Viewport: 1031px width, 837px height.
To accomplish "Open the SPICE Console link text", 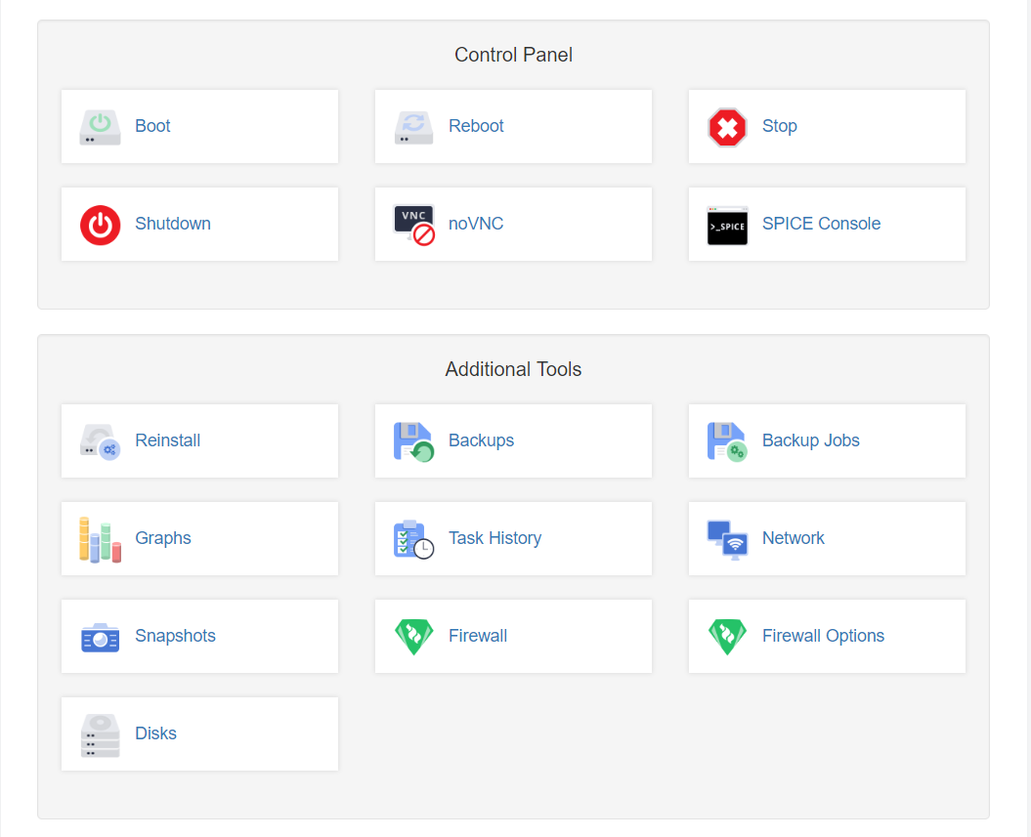I will [x=821, y=224].
